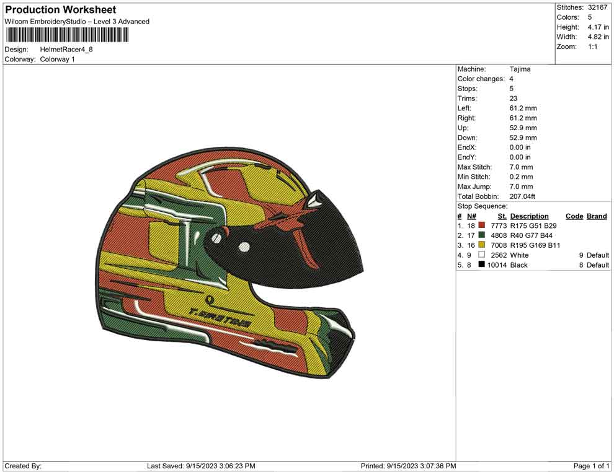Click the black thread color swatch 10014
The image size is (614, 472).
[x=482, y=264]
